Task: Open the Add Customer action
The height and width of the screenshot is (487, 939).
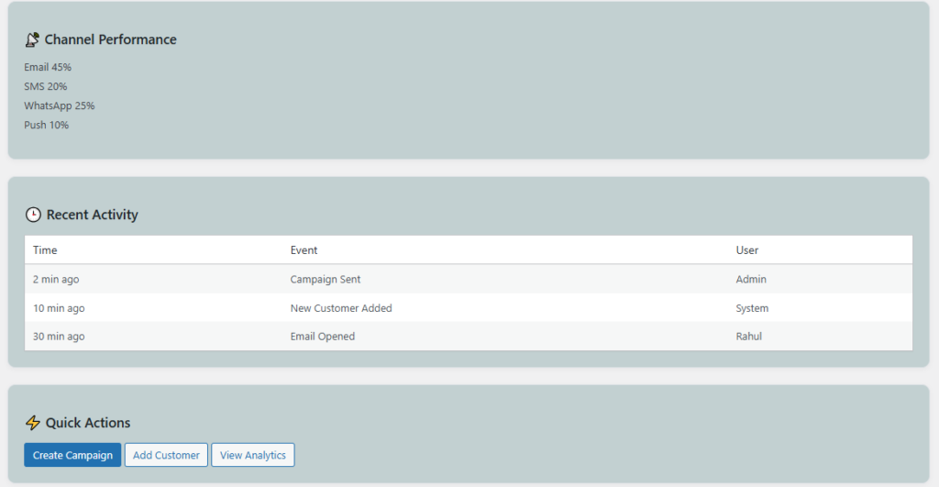Action: tap(166, 455)
